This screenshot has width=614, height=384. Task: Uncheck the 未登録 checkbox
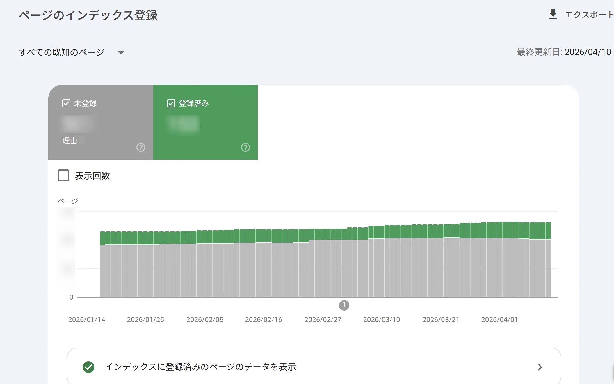66,103
